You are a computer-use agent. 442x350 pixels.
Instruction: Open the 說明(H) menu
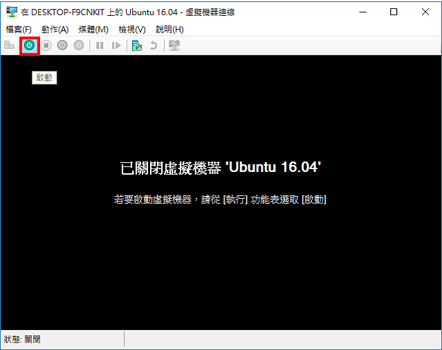(x=169, y=29)
